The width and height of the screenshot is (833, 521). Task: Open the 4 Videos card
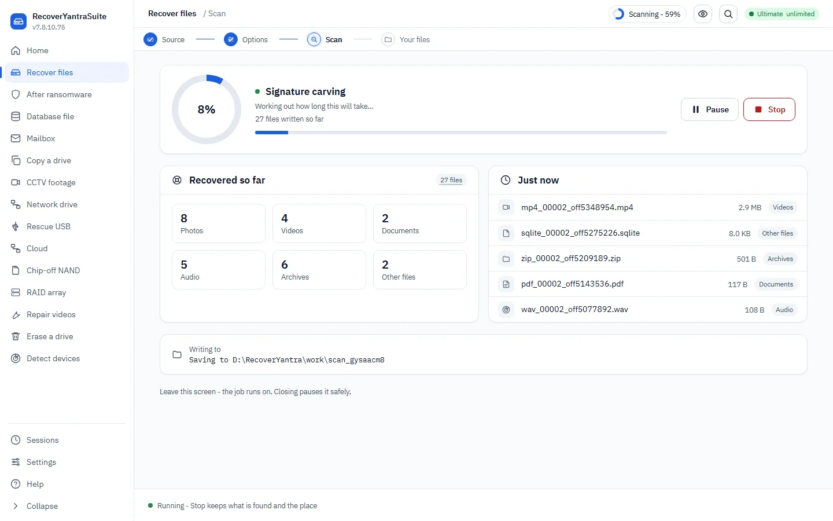319,223
